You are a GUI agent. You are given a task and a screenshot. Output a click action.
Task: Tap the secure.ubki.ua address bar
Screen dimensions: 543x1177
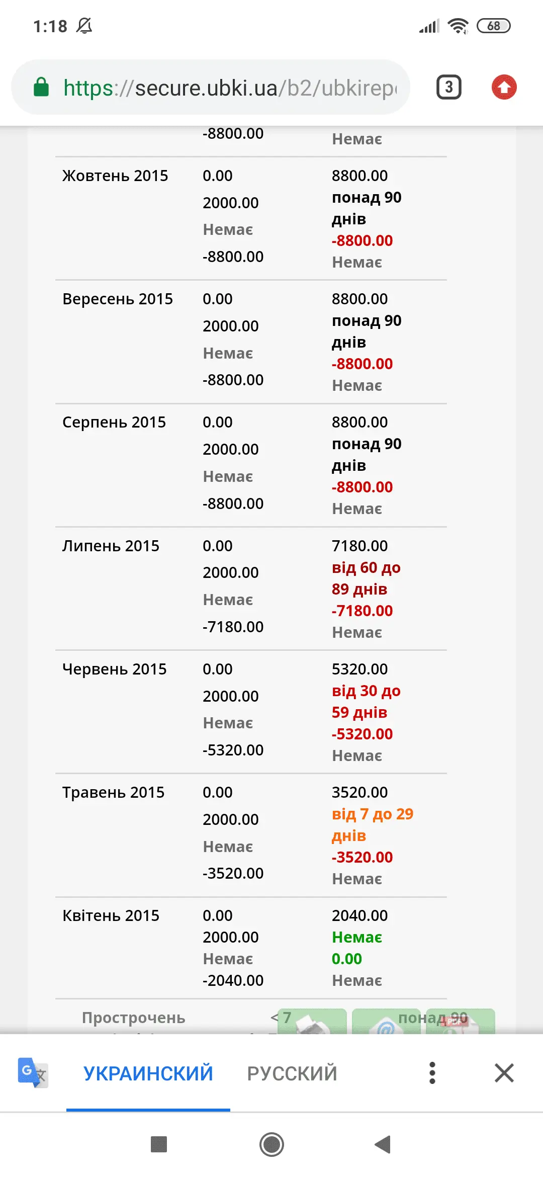pyautogui.click(x=229, y=88)
